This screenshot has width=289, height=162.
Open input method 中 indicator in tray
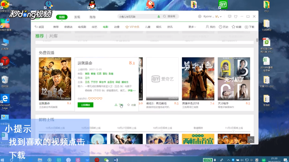pos(251,160)
